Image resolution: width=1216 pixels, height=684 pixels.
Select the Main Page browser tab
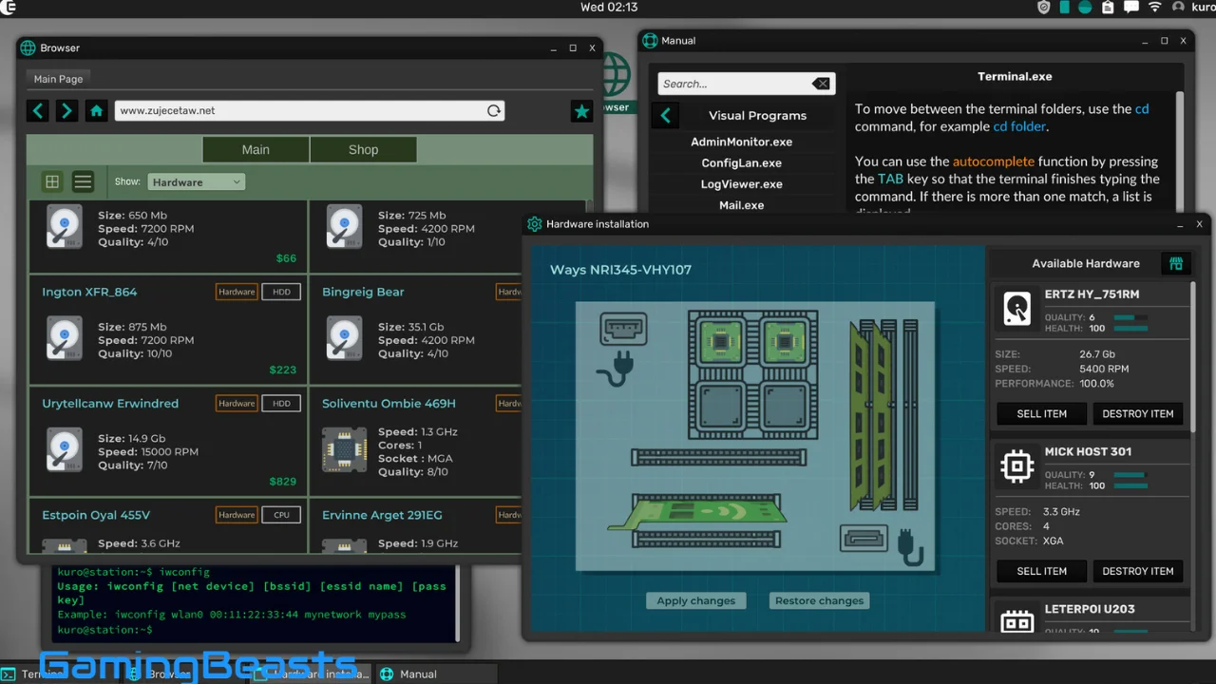(x=59, y=79)
